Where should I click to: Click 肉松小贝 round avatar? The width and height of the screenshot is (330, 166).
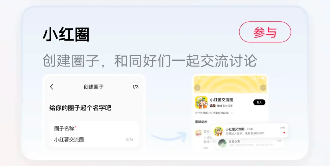click(x=222, y=143)
